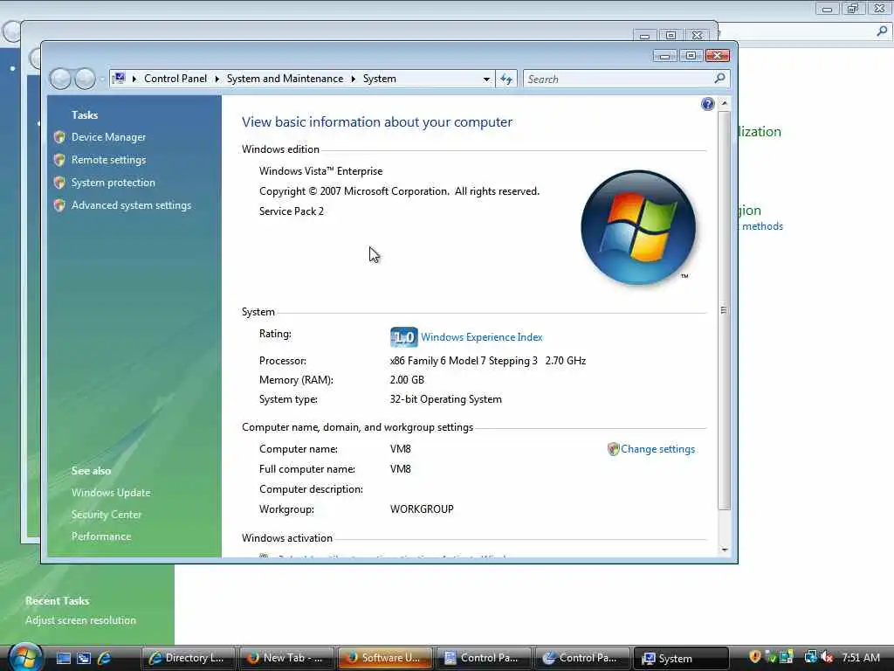The width and height of the screenshot is (894, 671).
Task: Switch to New Tab Firefox taskbar button
Action: coord(286,658)
